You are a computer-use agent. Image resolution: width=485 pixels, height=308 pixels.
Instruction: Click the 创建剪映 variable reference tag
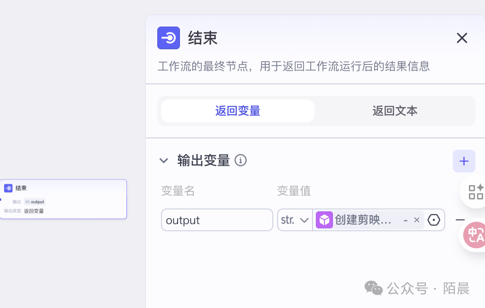coord(363,220)
